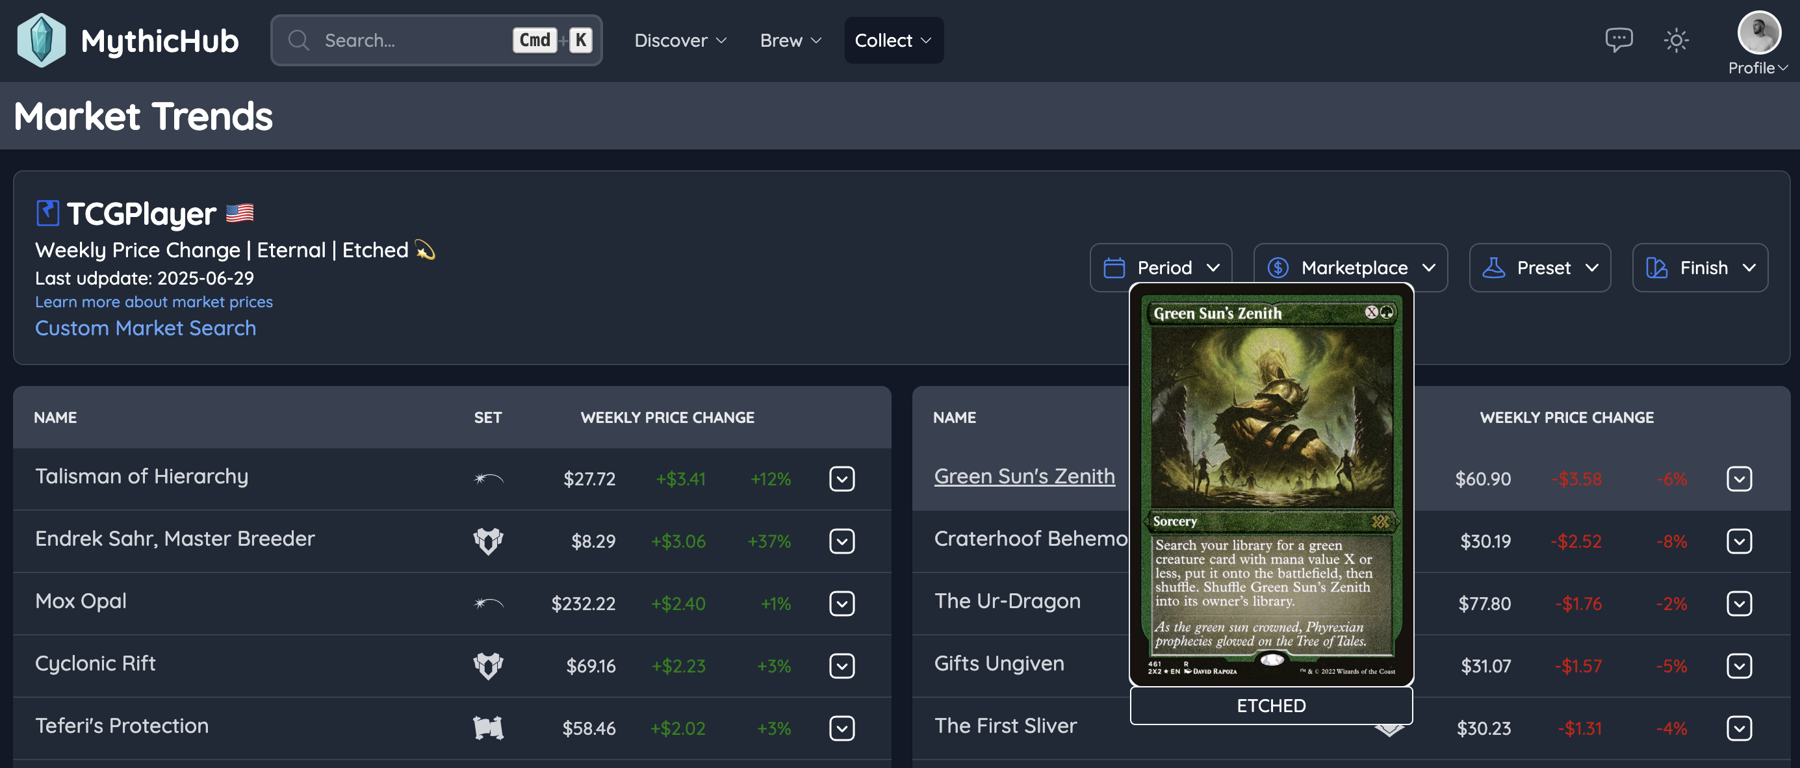The image size is (1800, 768).
Task: Click Talisman of Hierarchy set symbol
Action: click(x=489, y=479)
